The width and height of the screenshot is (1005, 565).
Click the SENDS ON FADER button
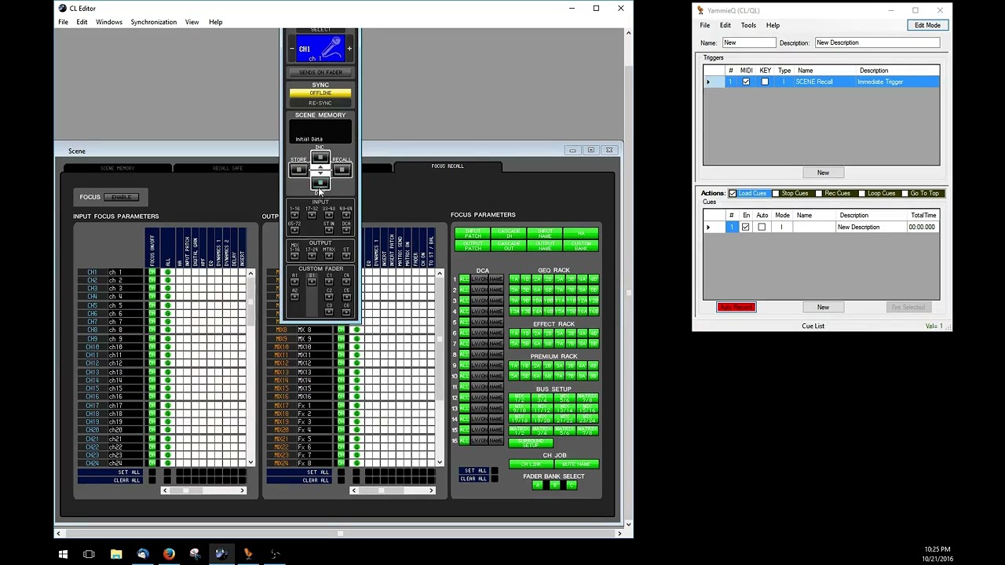tap(320, 72)
